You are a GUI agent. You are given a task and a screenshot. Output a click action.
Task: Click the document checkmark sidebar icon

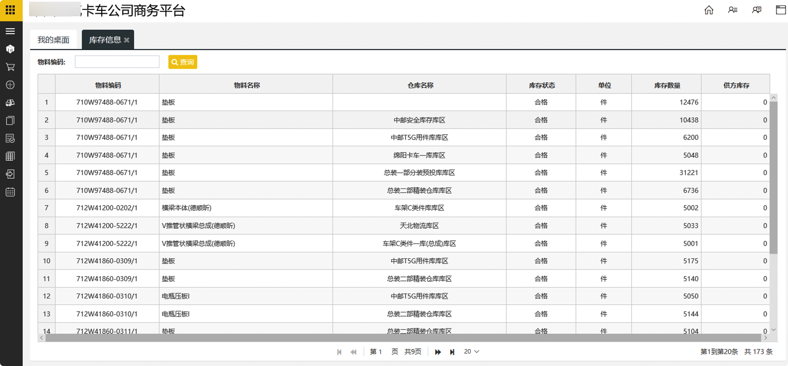(x=10, y=138)
